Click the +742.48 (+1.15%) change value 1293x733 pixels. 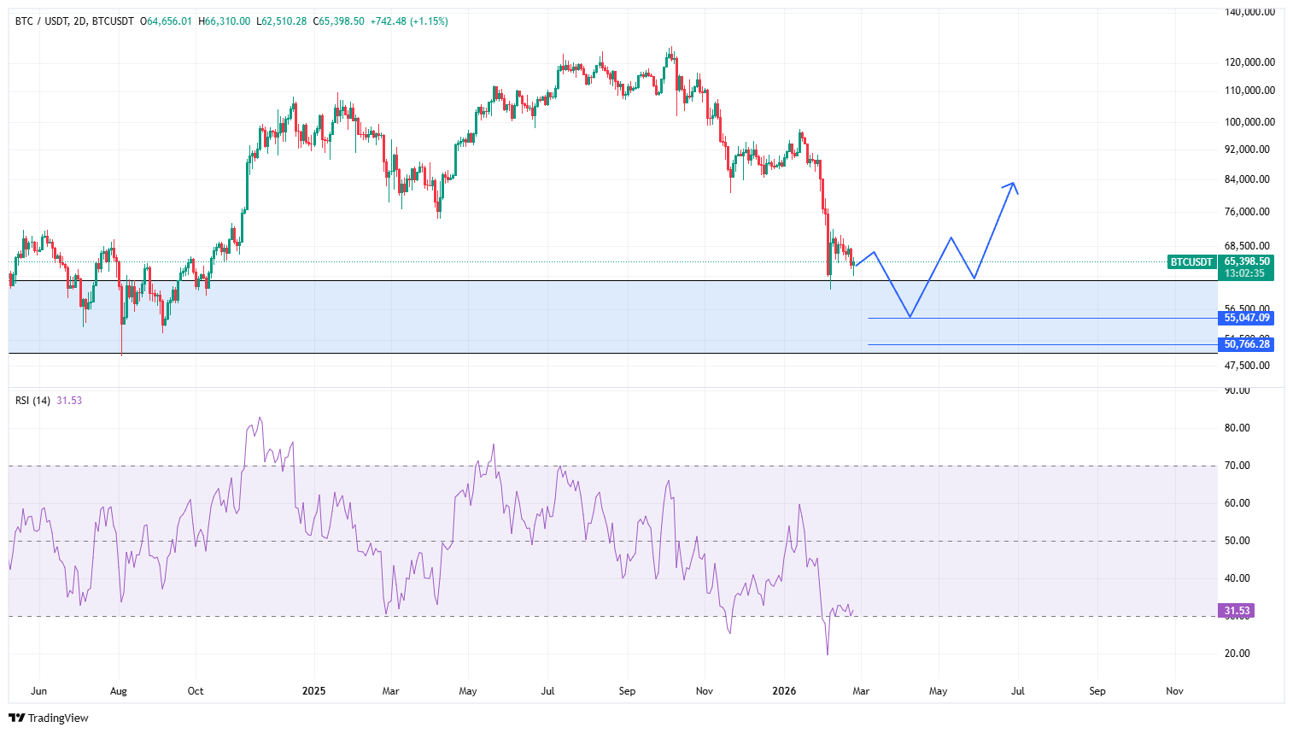tap(408, 21)
